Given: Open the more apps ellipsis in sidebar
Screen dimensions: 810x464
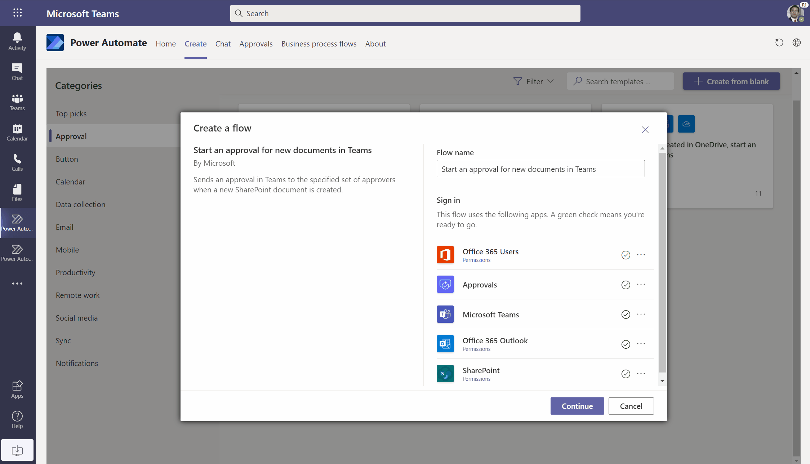Looking at the screenshot, I should point(17,284).
